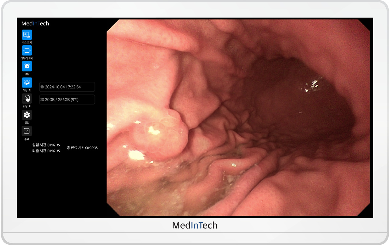Toggle the 박스 표시 box display icon
This screenshot has height=245, width=389.
click(x=27, y=35)
